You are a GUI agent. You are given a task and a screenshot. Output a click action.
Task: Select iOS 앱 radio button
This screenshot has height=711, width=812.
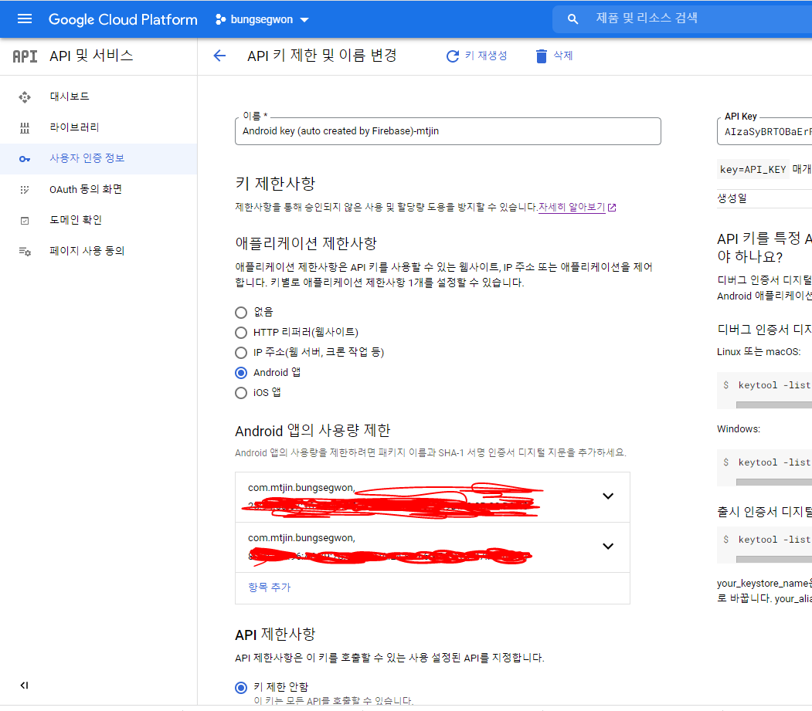(241, 393)
